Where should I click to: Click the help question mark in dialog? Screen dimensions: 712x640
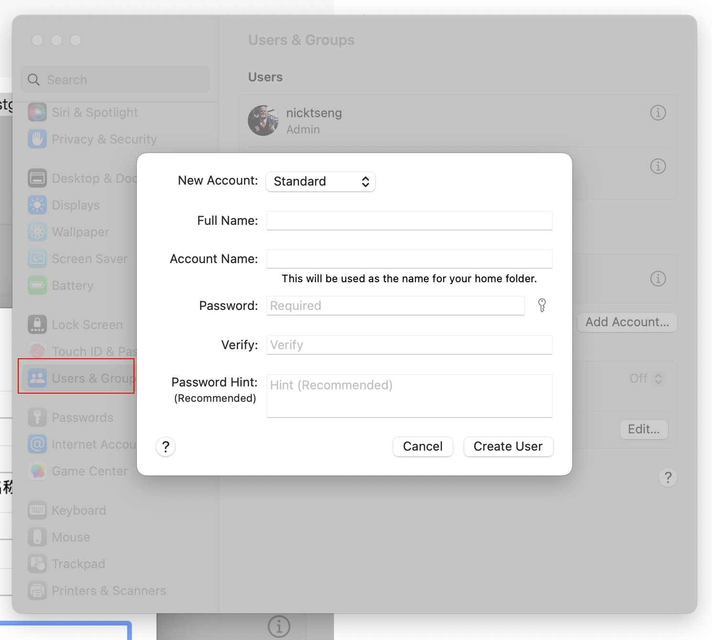(166, 447)
